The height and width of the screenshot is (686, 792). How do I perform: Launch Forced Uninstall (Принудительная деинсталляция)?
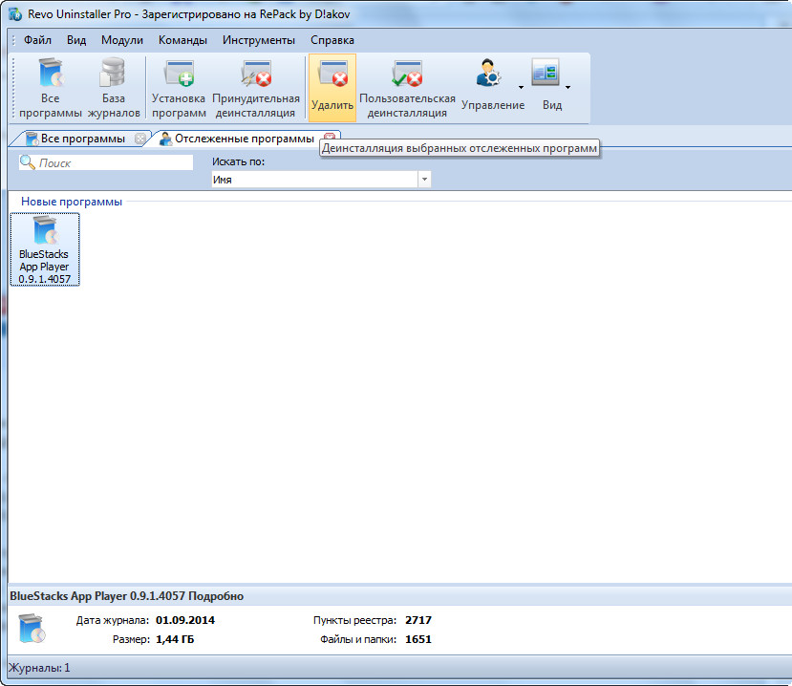coord(256,87)
